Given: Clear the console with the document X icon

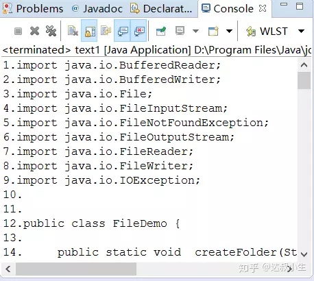Looking at the screenshot, I should pos(73,31).
